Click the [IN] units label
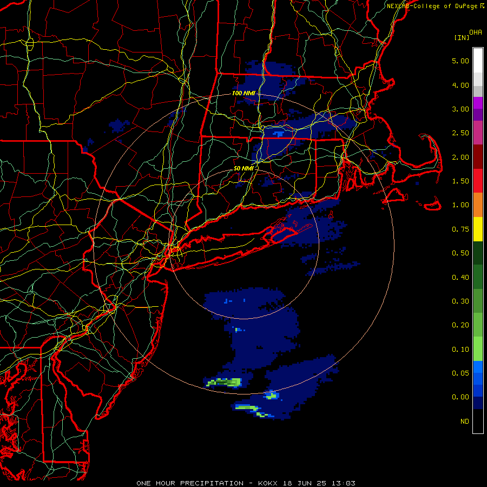This screenshot has height=487, width=487. [462, 37]
